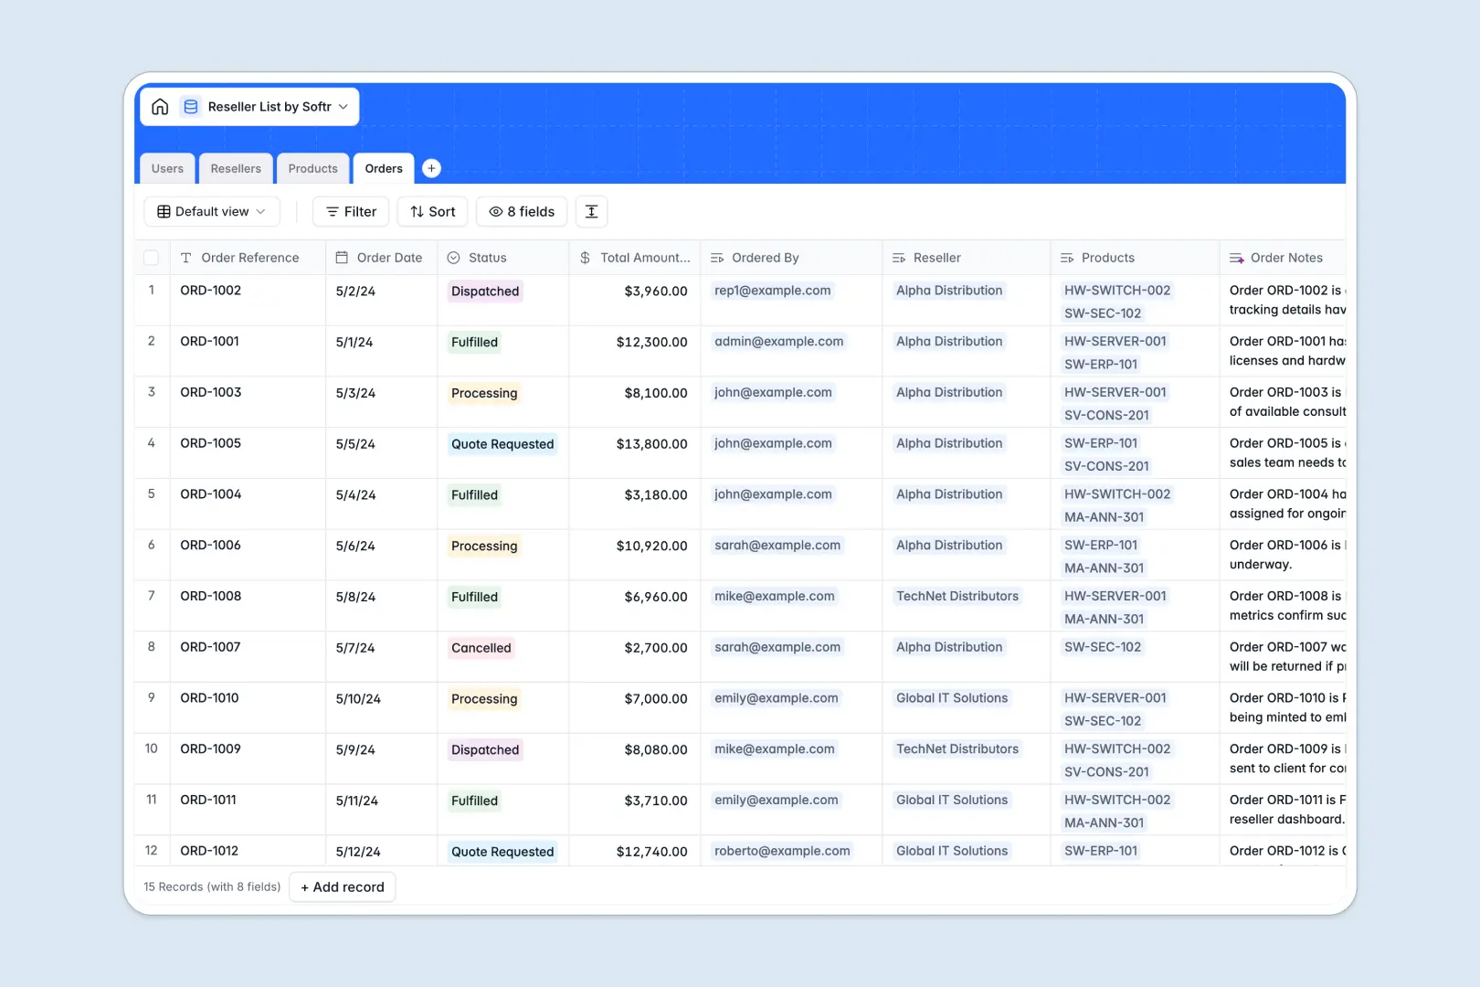Open the Sort options
Screen dimensions: 1480x987
[431, 211]
